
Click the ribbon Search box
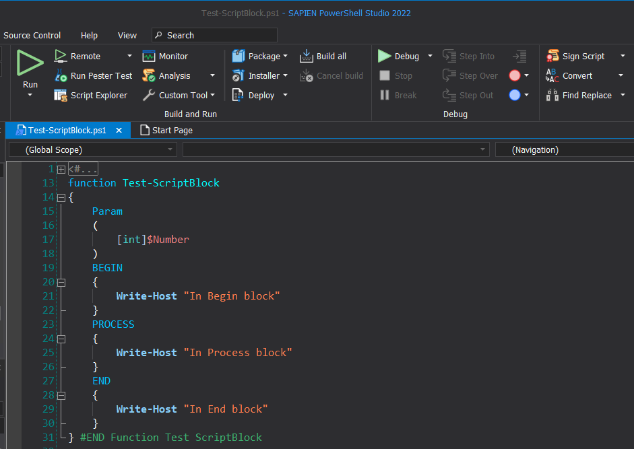click(214, 35)
